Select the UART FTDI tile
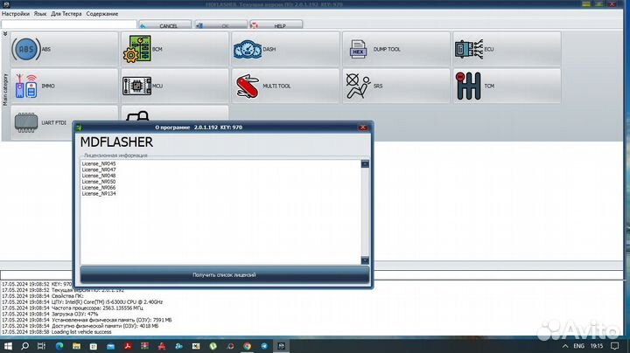Screen dimensions: 630x353 coord(63,123)
